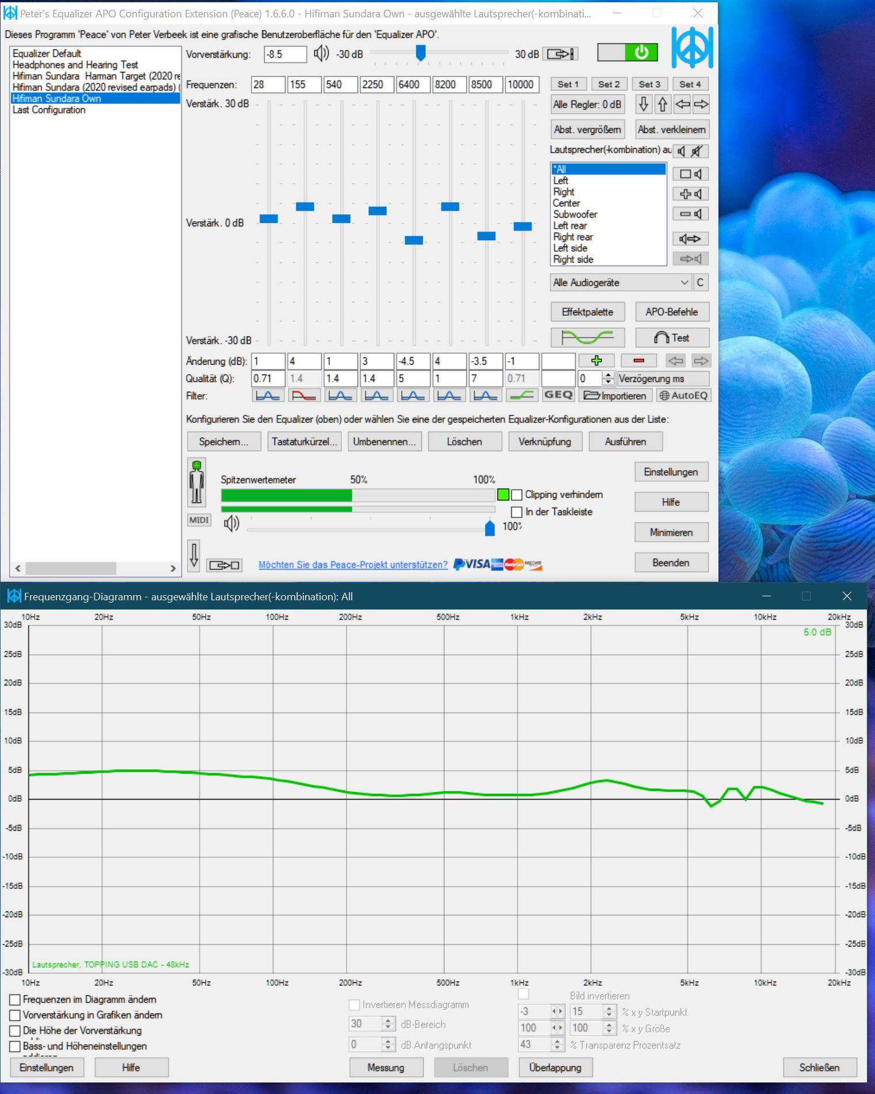
Task: Select Last Configuration entry
Action: 96,109
